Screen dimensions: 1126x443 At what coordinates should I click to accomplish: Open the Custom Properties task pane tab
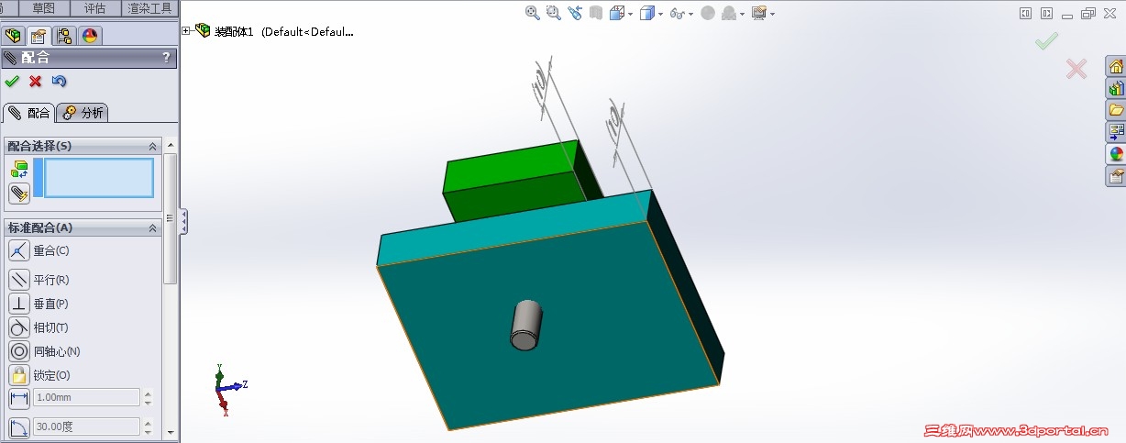pyautogui.click(x=1116, y=176)
